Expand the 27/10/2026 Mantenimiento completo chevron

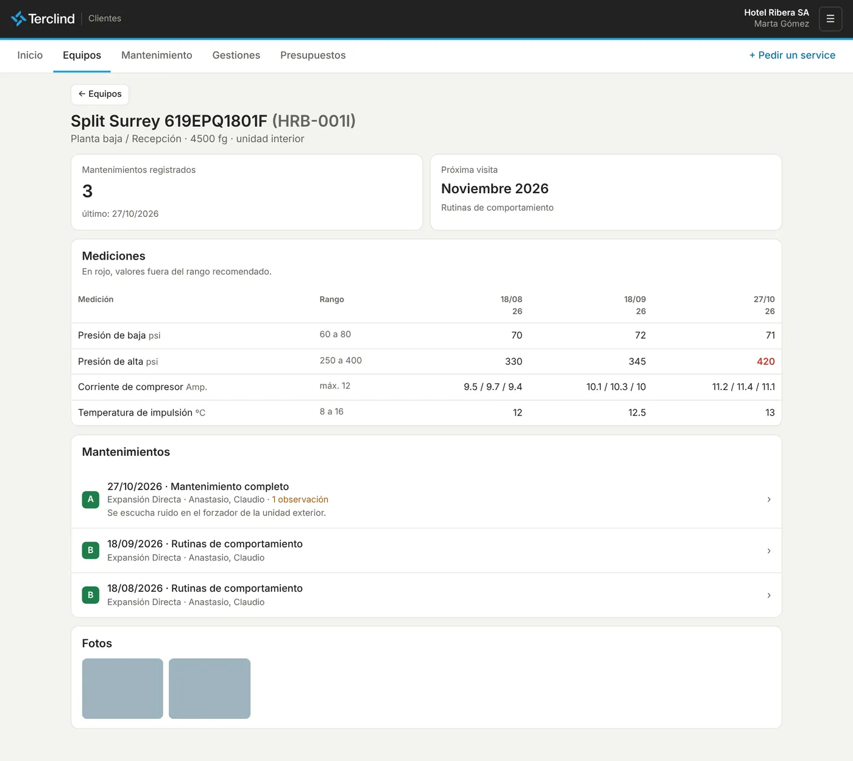769,500
